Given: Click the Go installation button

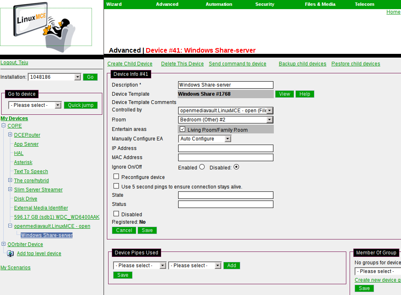Looking at the screenshot, I should pyautogui.click(x=90, y=77).
